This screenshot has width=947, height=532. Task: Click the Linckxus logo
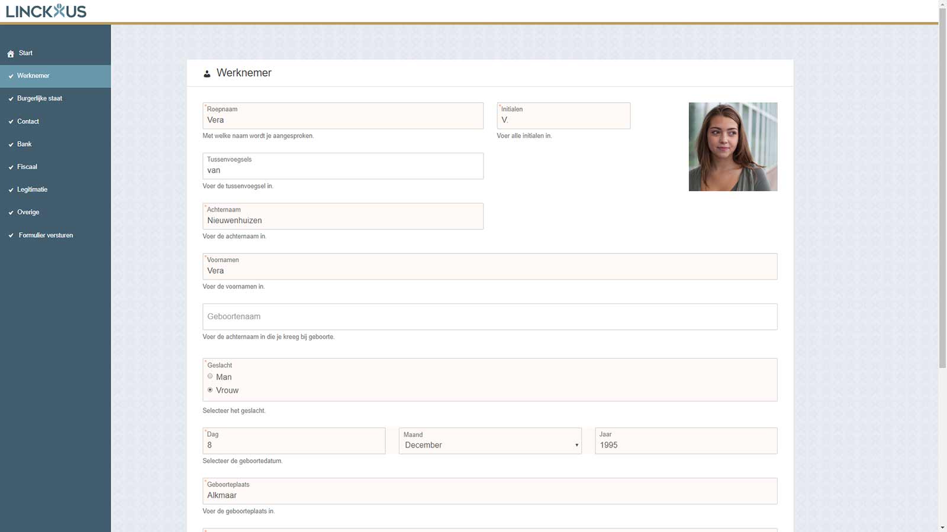pyautogui.click(x=46, y=11)
